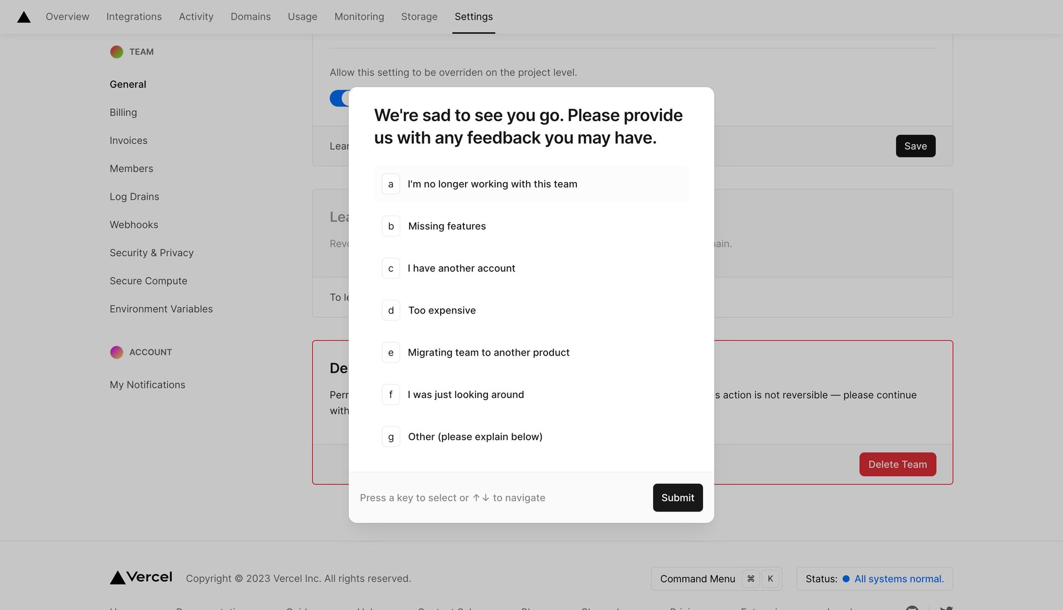This screenshot has width=1063, height=610.
Task: Open the Webhooks settings section
Action: pos(133,225)
